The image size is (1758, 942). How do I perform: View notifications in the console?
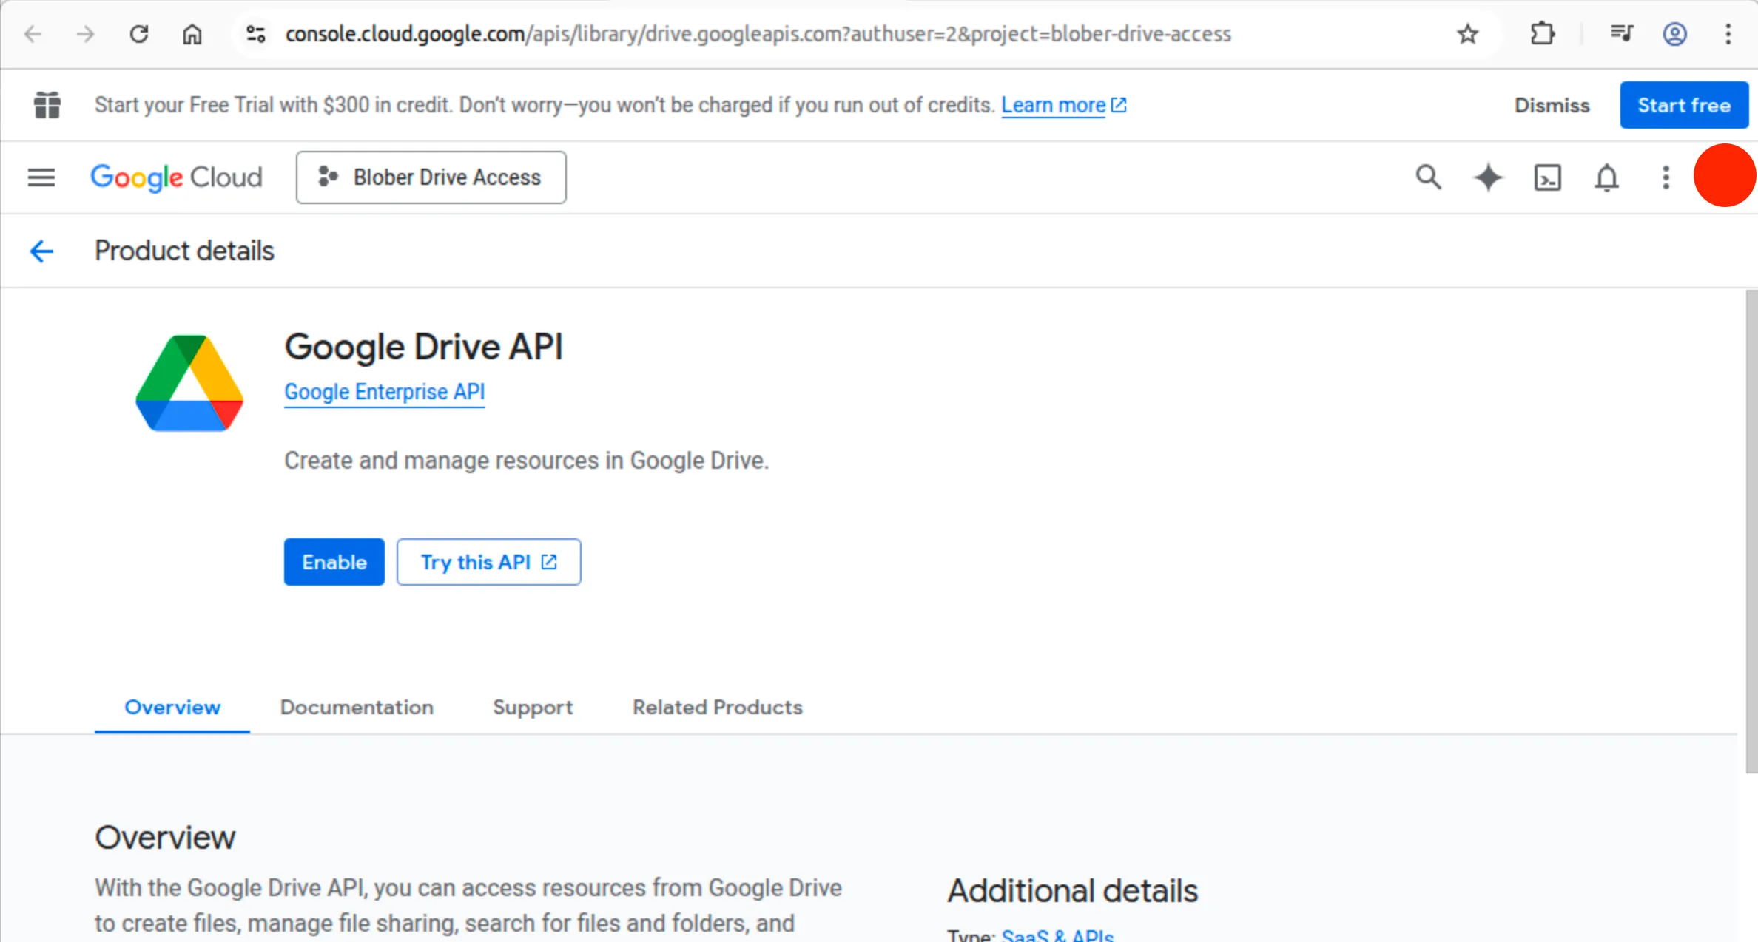(1606, 177)
